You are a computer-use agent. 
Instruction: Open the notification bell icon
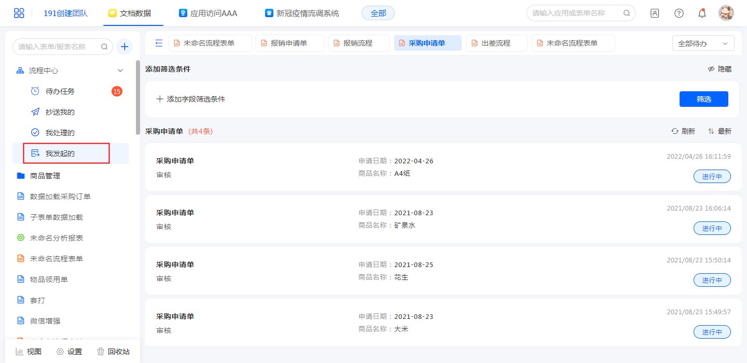click(702, 13)
